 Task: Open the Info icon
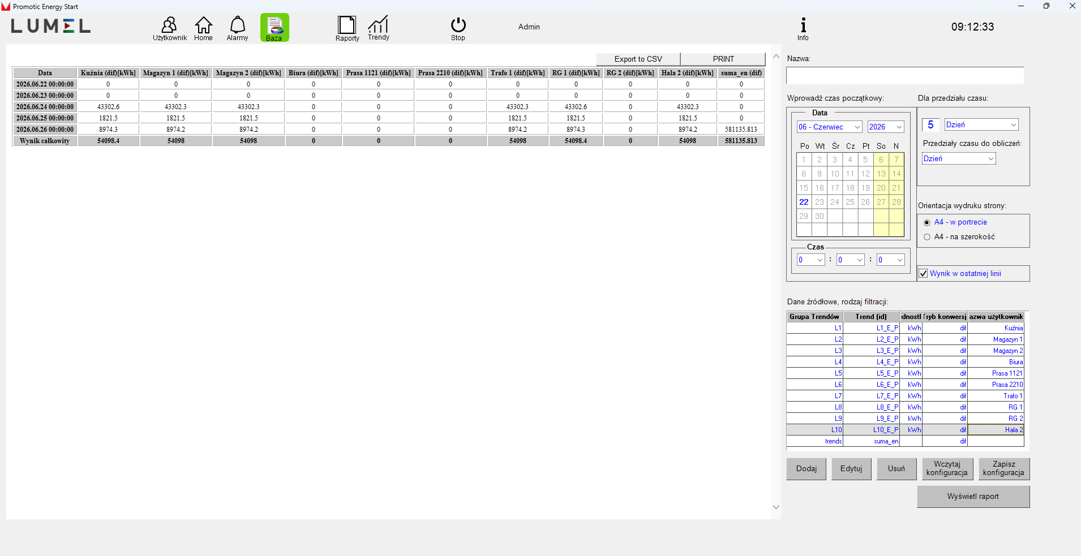pyautogui.click(x=803, y=28)
